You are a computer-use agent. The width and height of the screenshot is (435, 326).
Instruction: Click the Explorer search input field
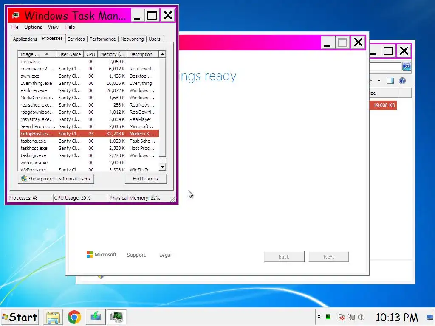(x=386, y=67)
